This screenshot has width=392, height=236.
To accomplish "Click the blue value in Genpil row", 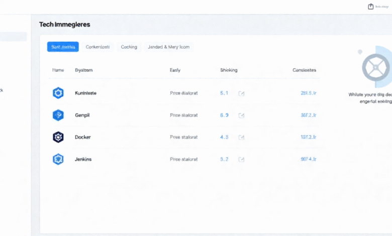I will pyautogui.click(x=309, y=115).
